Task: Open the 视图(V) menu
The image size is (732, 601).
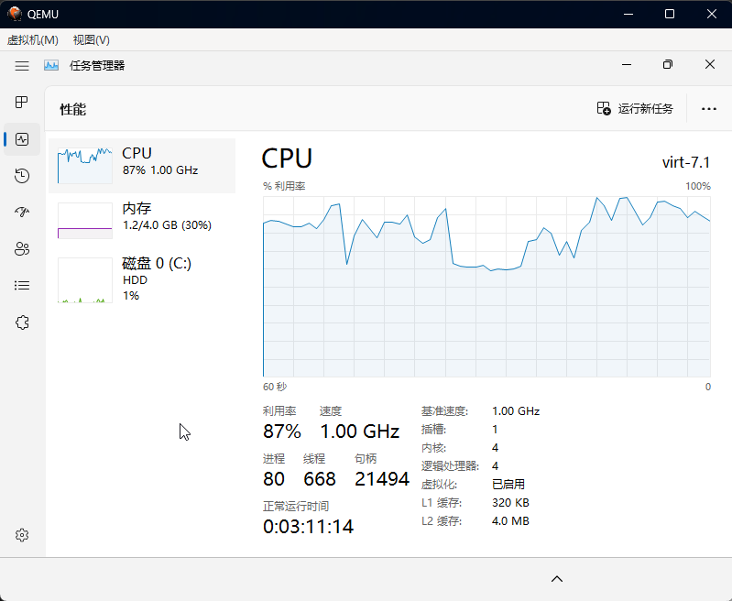Action: 91,39
